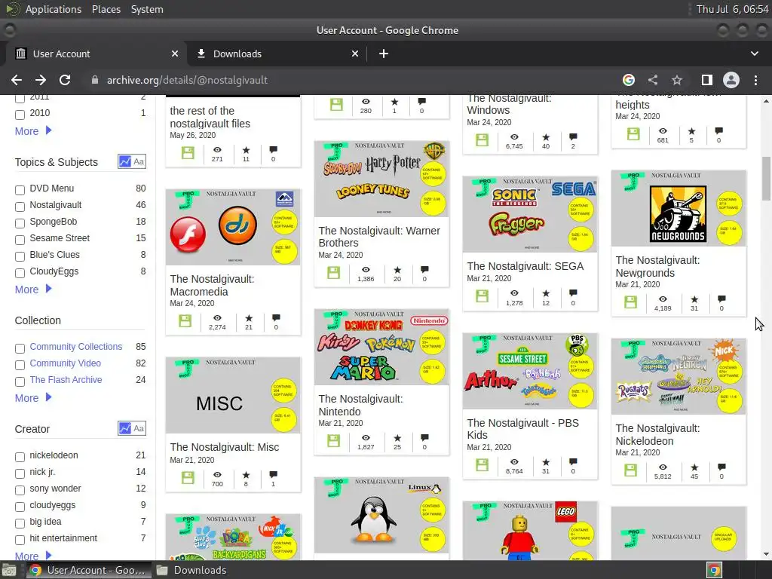Check the Sesame Street topic checkbox
This screenshot has width=772, height=579.
[20, 240]
